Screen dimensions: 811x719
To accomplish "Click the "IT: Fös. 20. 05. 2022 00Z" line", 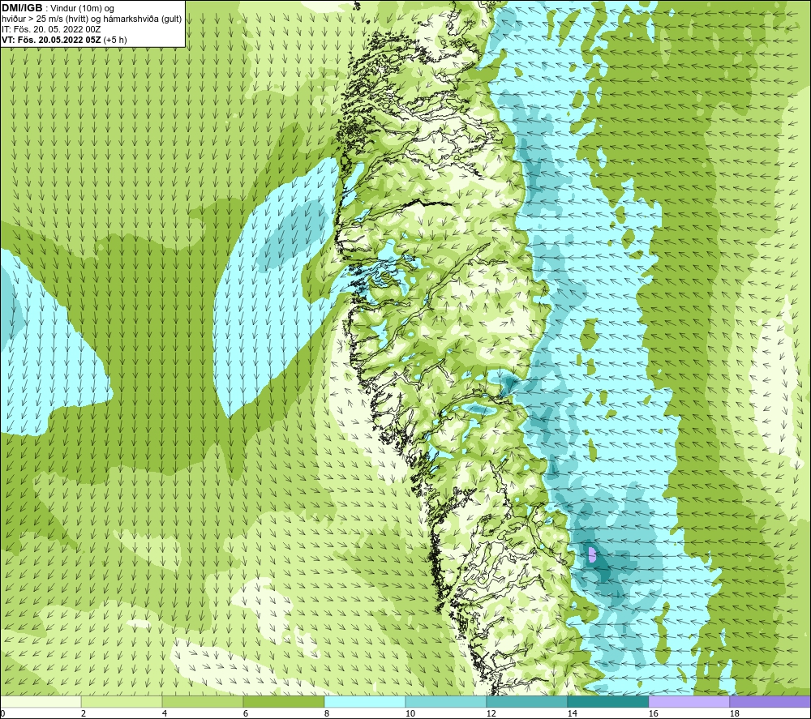I will coord(50,29).
